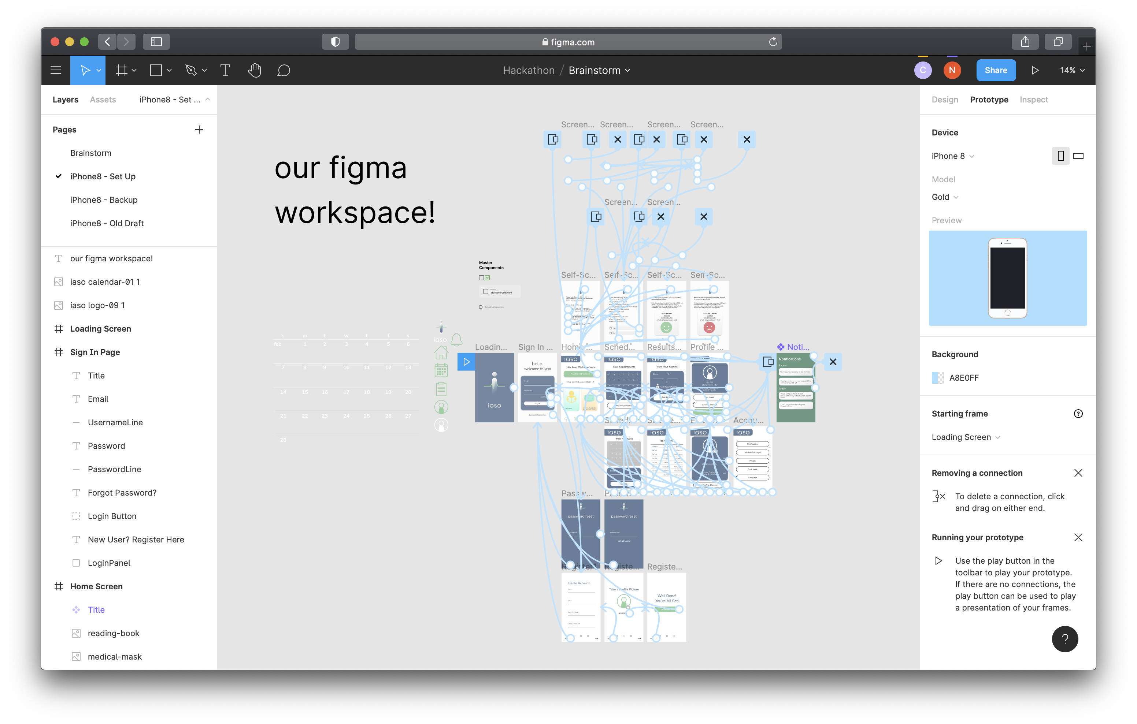This screenshot has width=1137, height=724.
Task: Switch device orientation to landscape
Action: [1078, 156]
